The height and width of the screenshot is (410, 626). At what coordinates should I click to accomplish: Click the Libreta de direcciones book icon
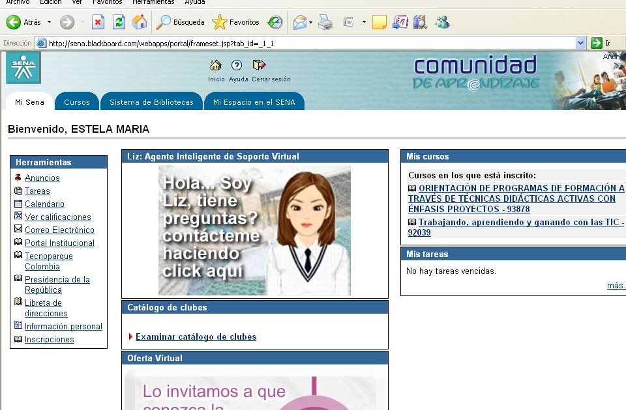pyautogui.click(x=18, y=301)
